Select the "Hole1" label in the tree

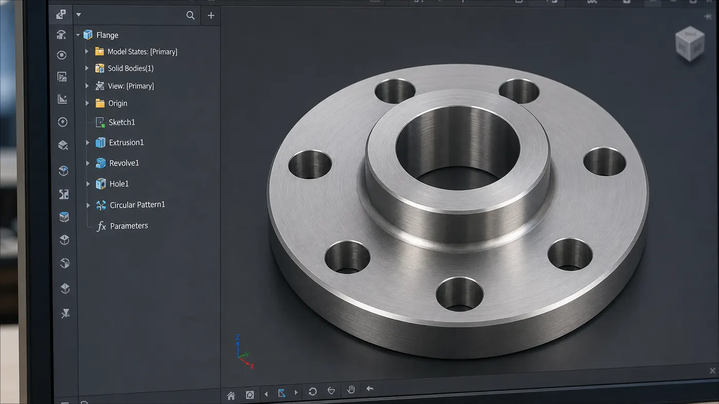click(119, 184)
